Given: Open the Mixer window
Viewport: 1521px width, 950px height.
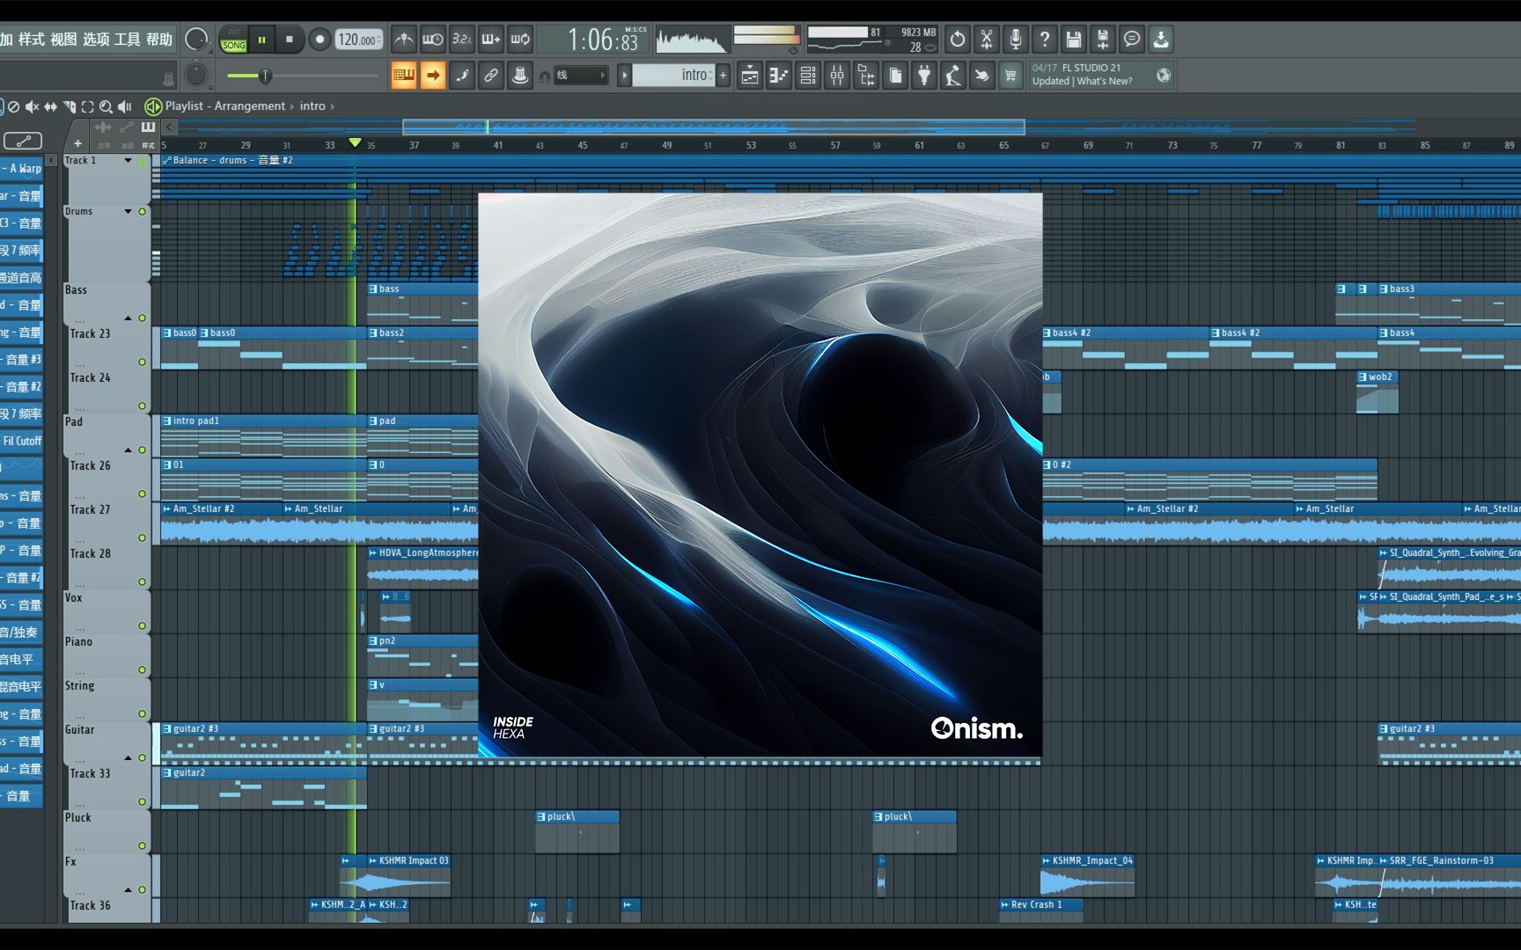Looking at the screenshot, I should point(837,77).
